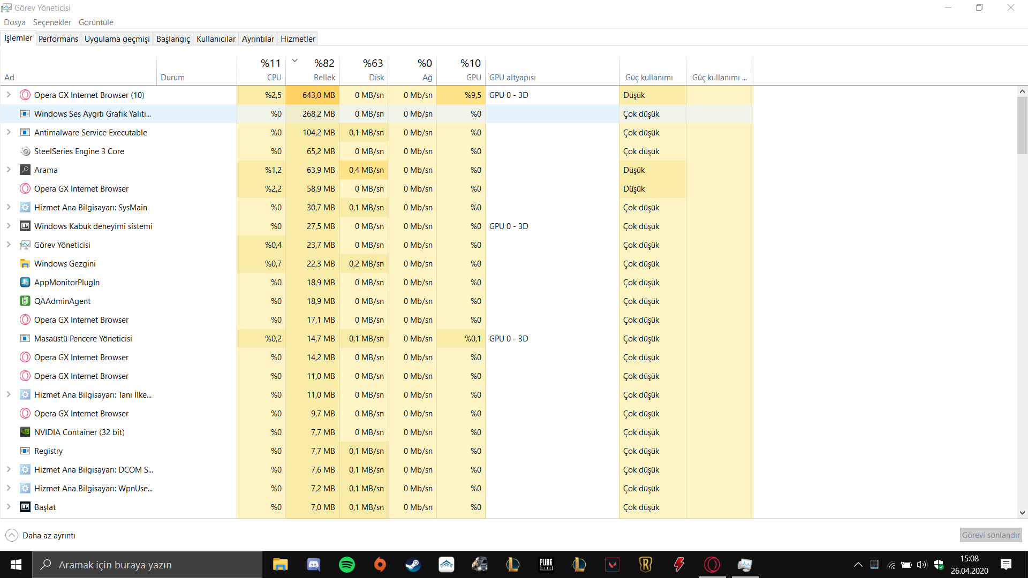
Task: Click the Windows Kabuk deneyimi sistemi icon
Action: tap(25, 226)
